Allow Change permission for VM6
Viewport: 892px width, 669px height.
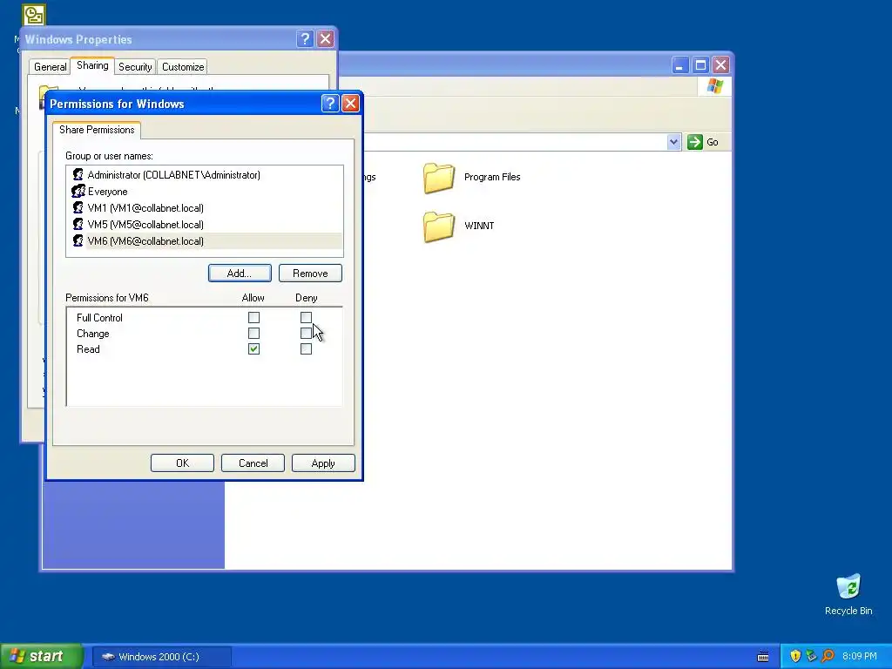point(253,334)
